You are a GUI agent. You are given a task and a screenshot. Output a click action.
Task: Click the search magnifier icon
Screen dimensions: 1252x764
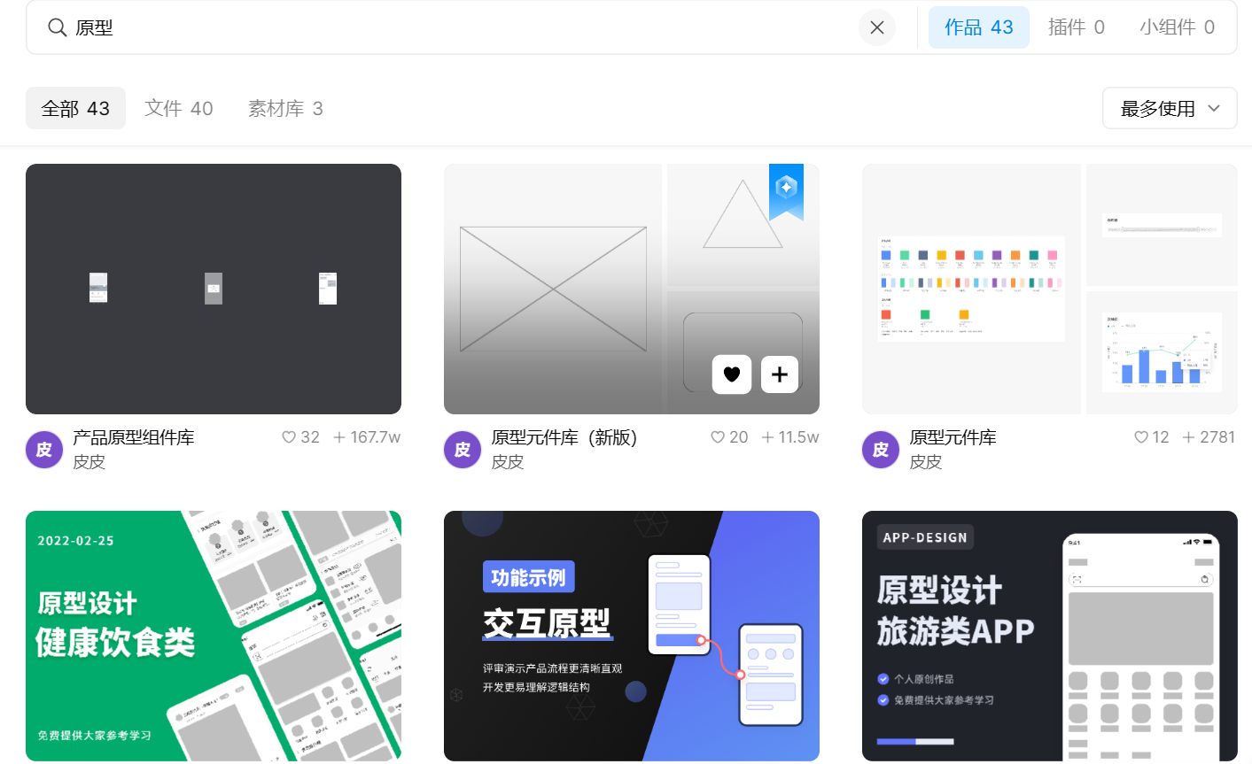point(58,27)
